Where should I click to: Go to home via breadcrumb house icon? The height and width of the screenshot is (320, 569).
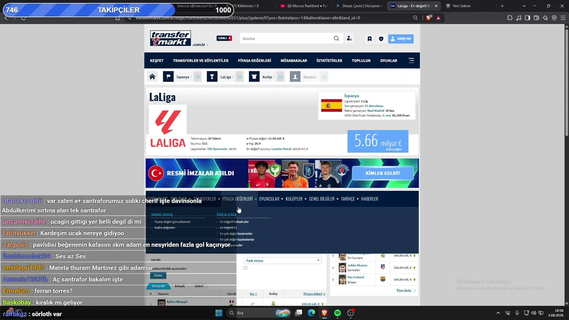[152, 77]
